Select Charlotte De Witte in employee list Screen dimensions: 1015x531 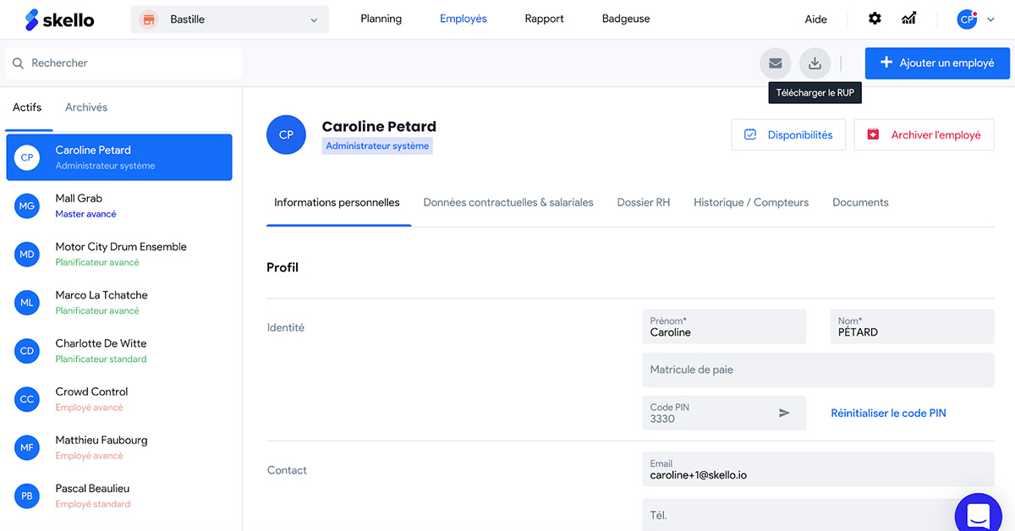point(101,350)
